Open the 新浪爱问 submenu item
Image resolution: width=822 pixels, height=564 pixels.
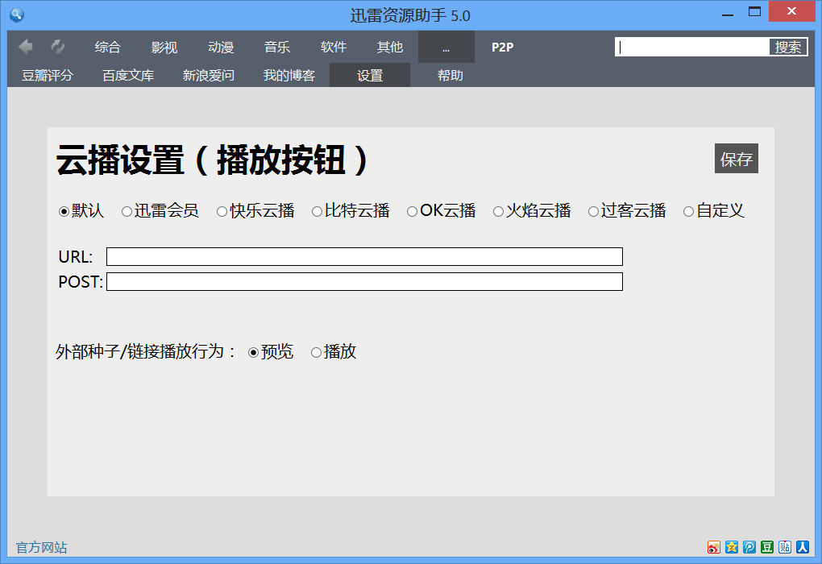tap(209, 76)
